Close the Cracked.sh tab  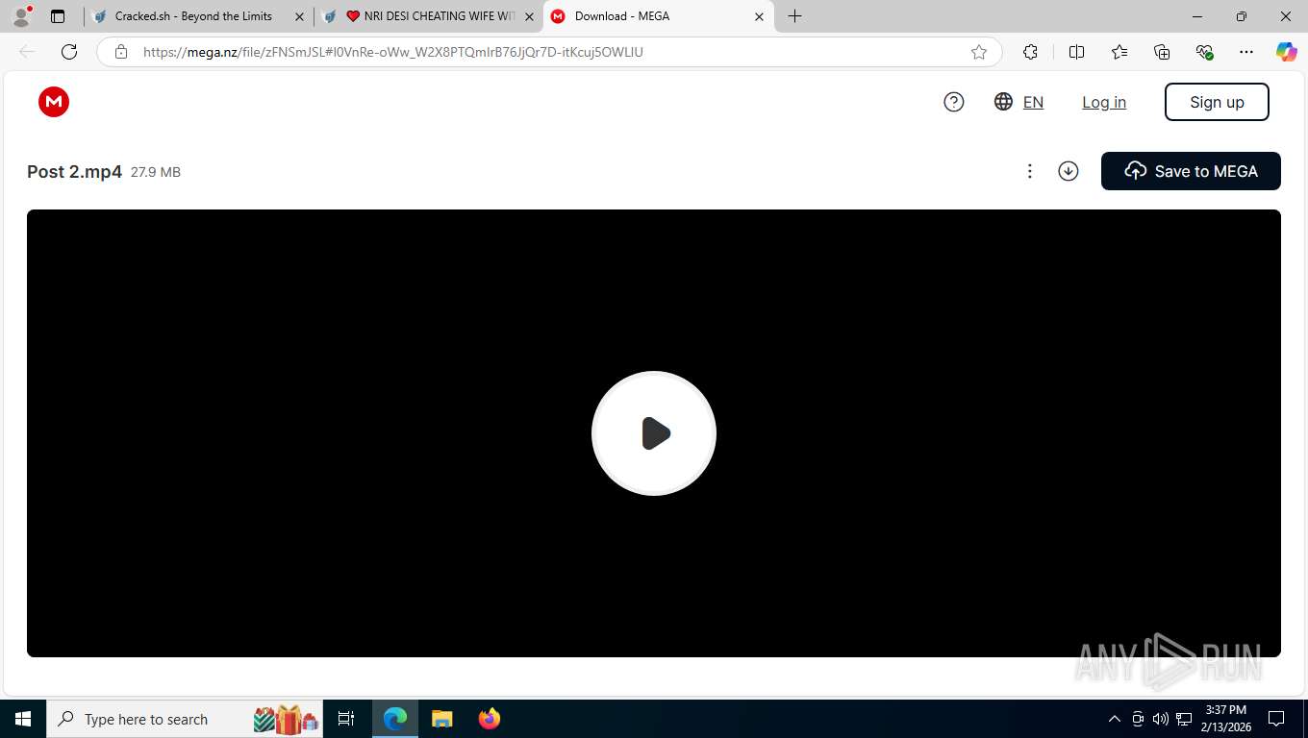coord(299,16)
